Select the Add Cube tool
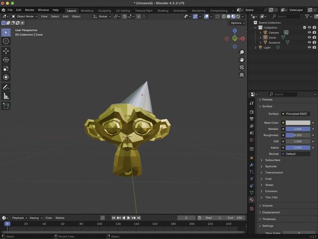 pyautogui.click(x=6, y=106)
